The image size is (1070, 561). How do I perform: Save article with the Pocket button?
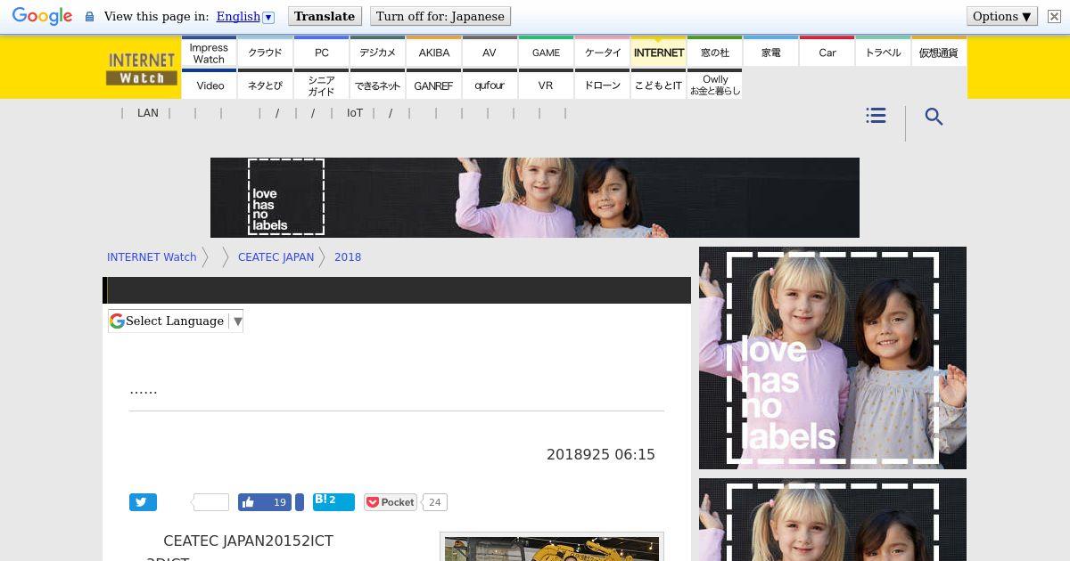(391, 502)
